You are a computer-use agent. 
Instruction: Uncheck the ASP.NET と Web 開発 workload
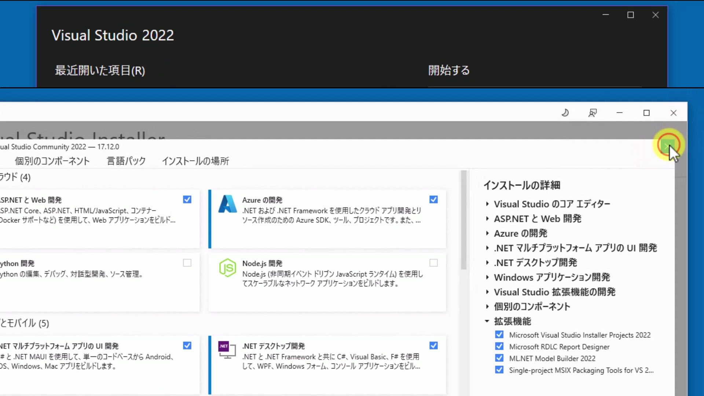tap(187, 199)
